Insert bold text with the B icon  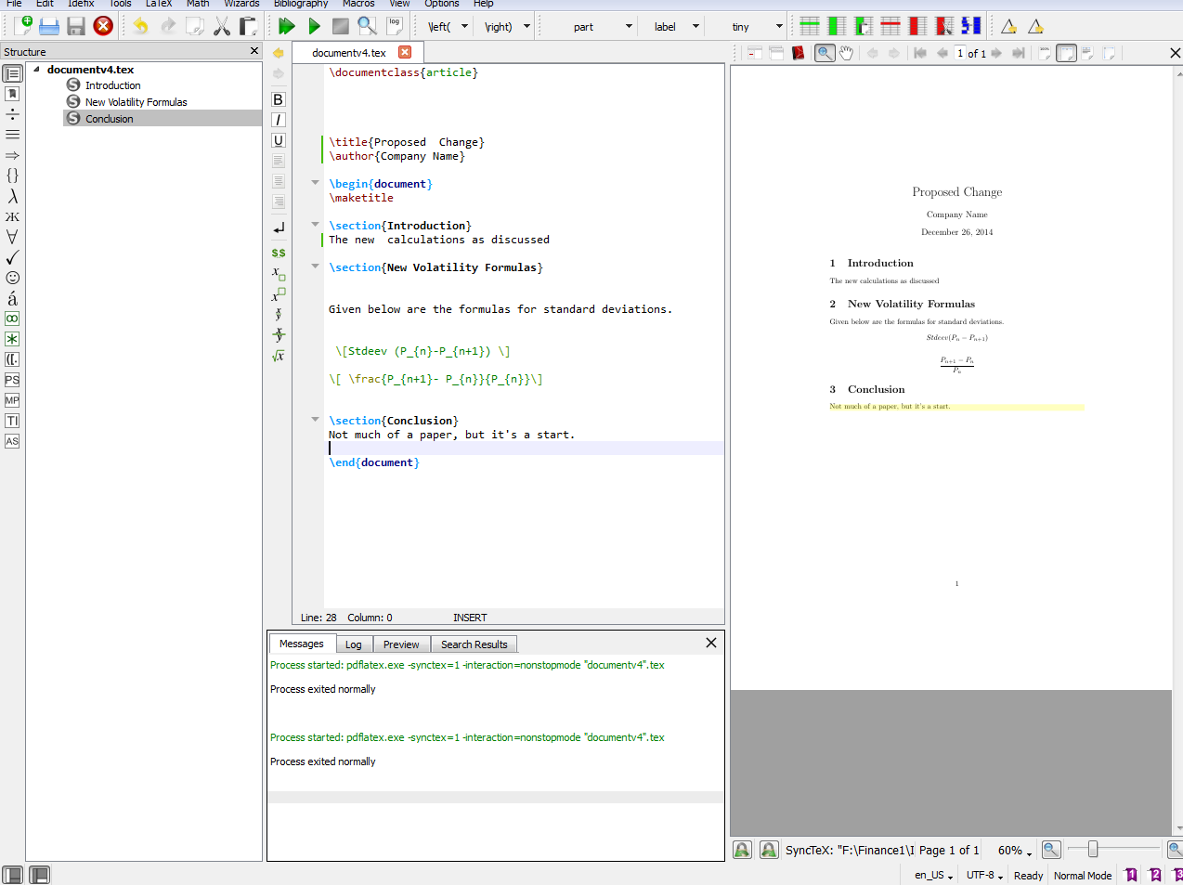[278, 99]
